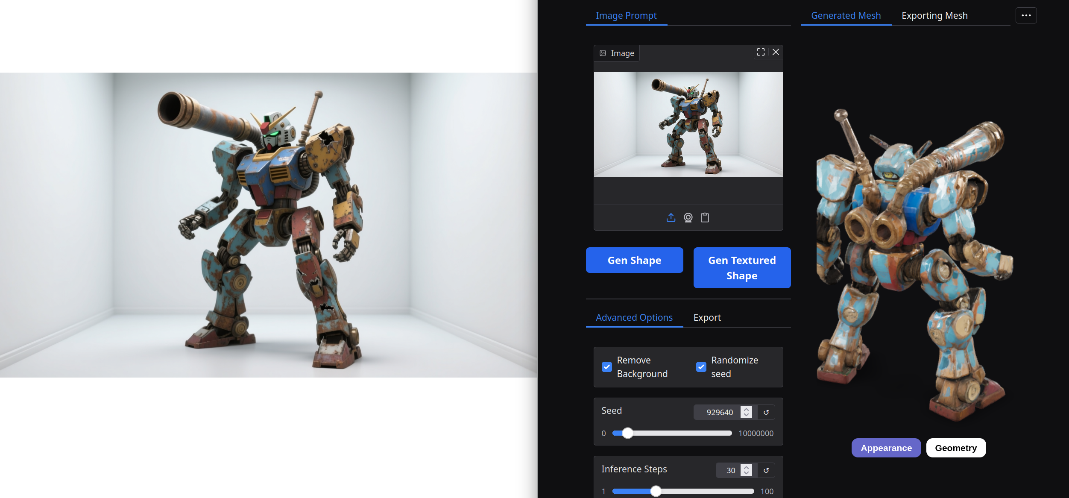Image resolution: width=1069 pixels, height=498 pixels.
Task: Click the webcam capture icon
Action: (688, 218)
